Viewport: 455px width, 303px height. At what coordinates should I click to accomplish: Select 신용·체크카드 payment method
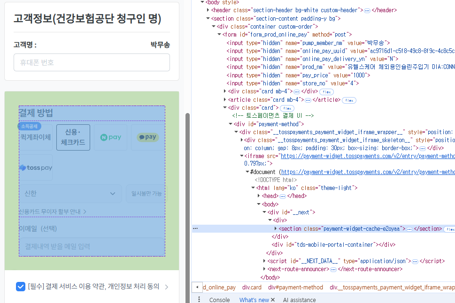73,137
